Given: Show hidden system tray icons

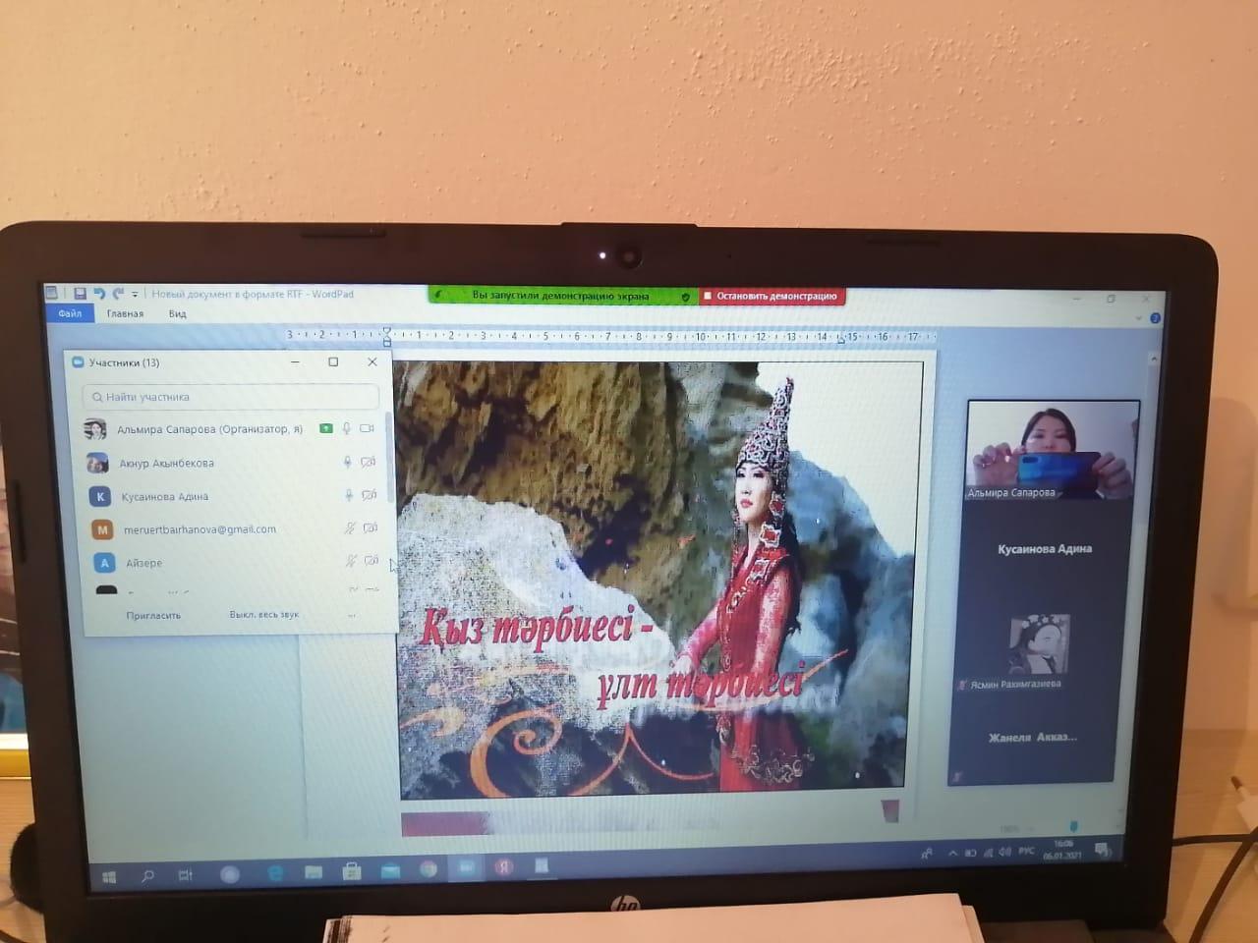Looking at the screenshot, I should [952, 854].
